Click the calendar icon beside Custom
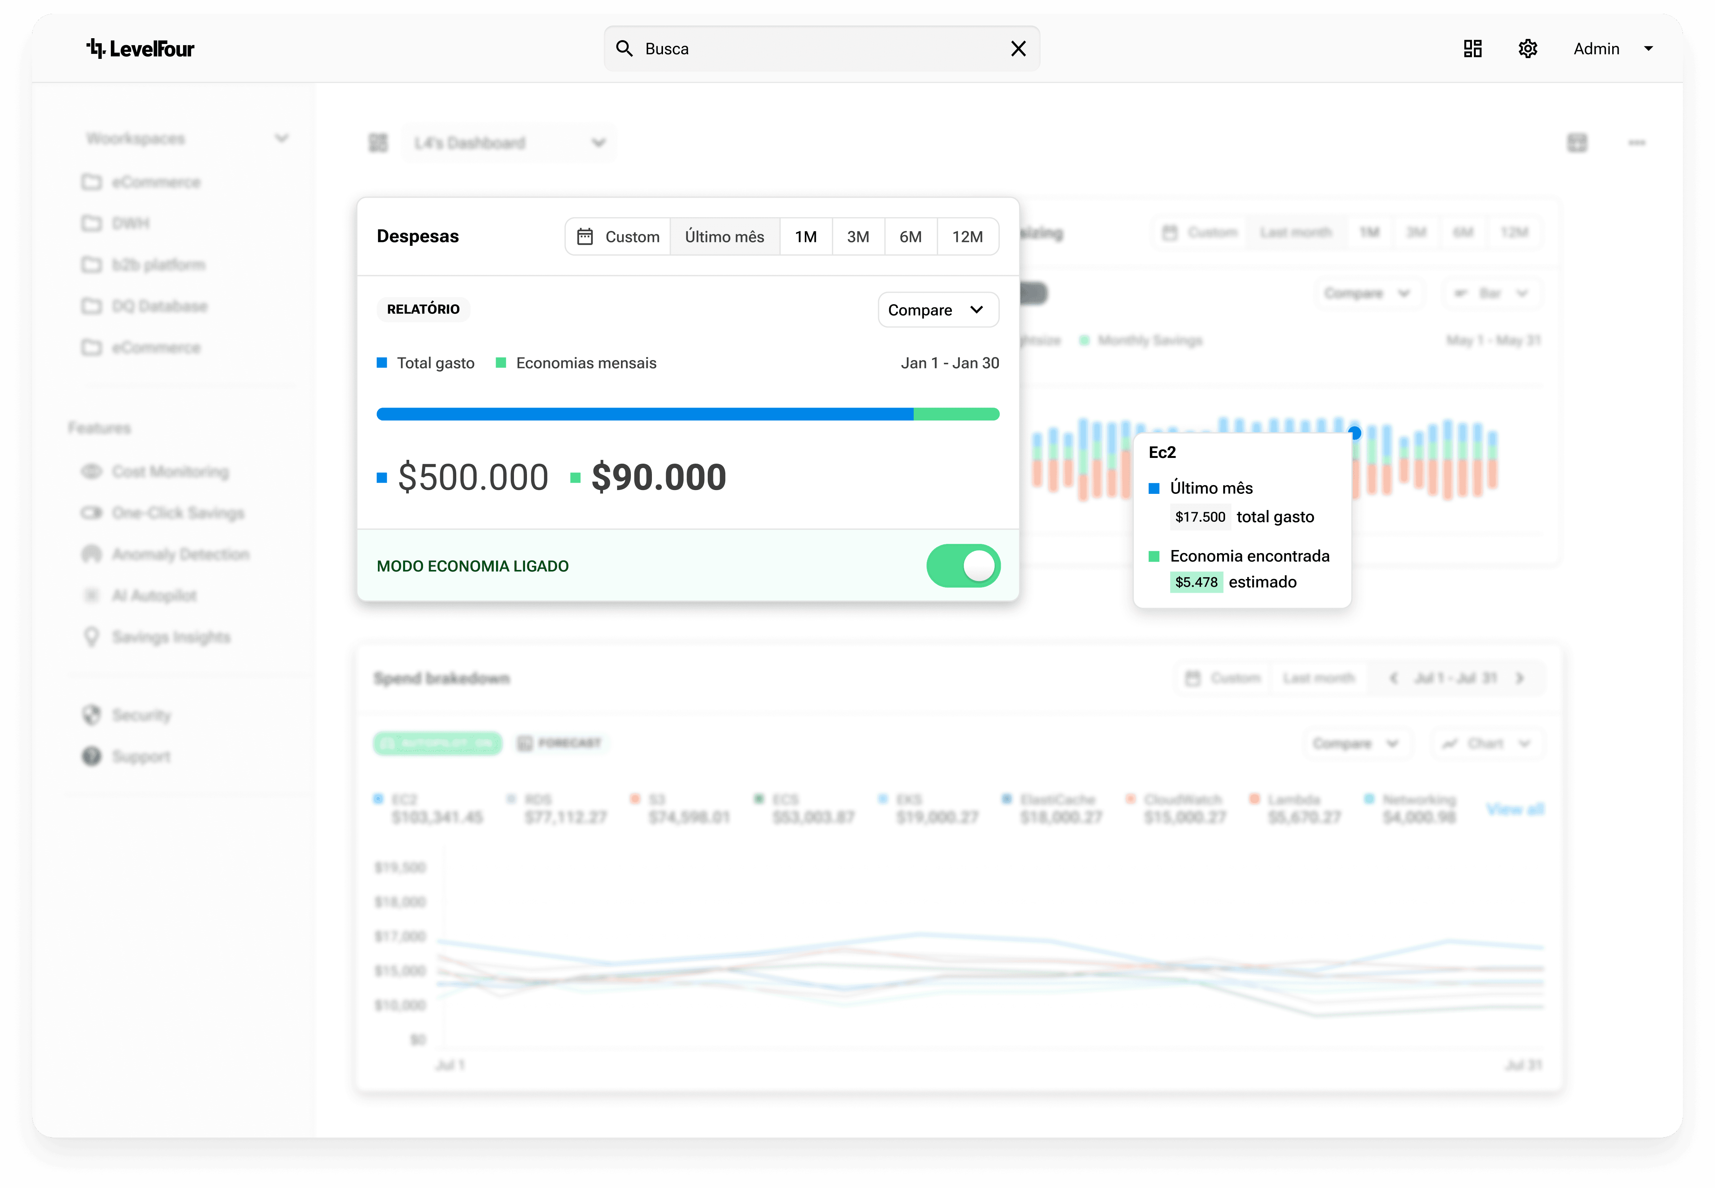1715x1188 pixels. 585,237
